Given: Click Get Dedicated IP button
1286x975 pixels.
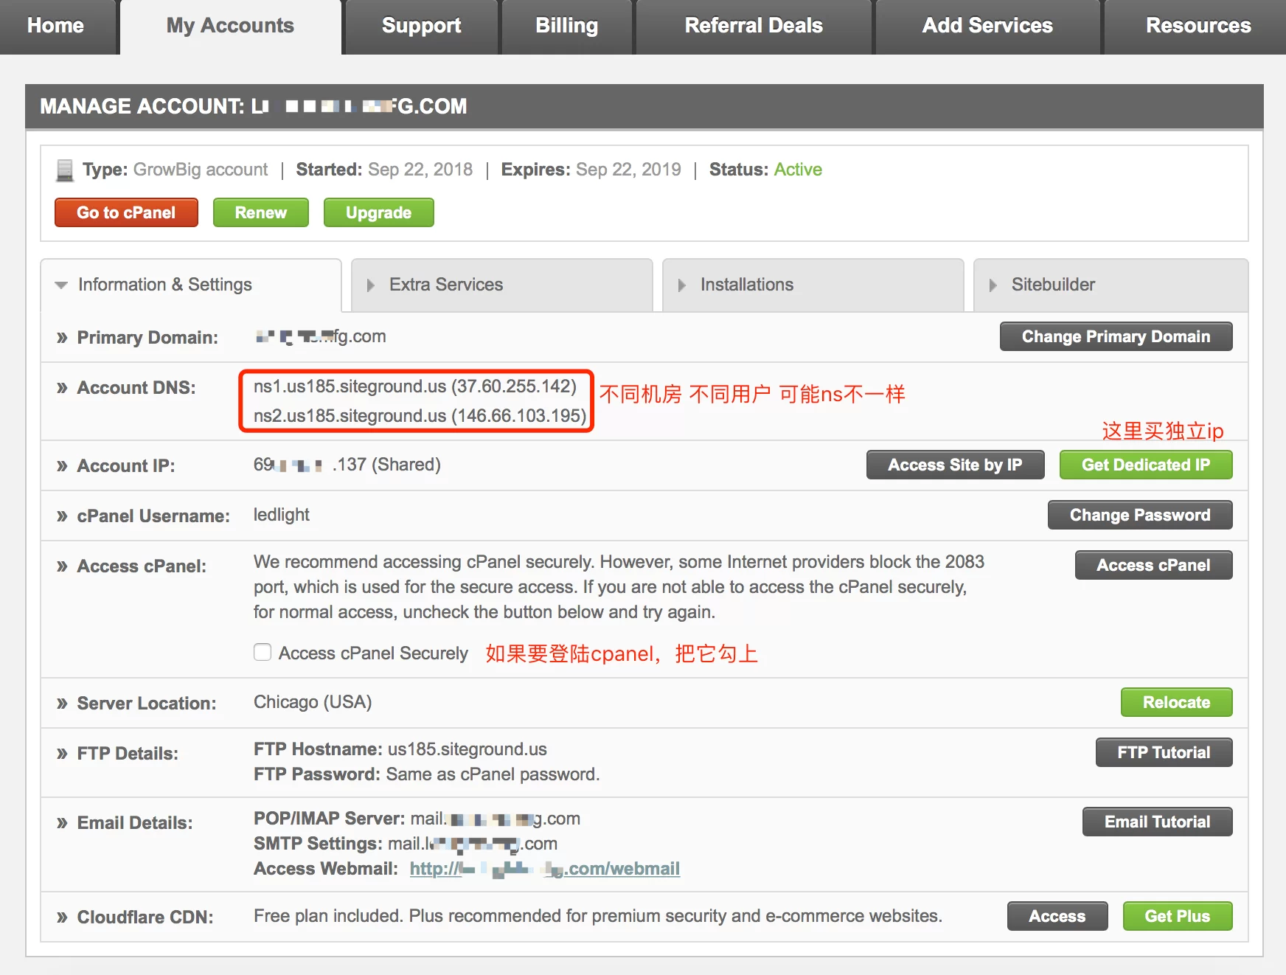Looking at the screenshot, I should click(1146, 465).
